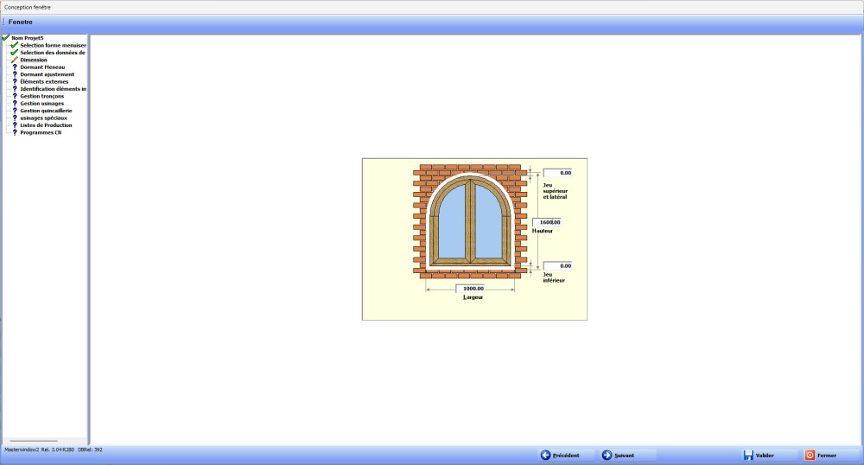Click the Jeu inférieur value field
Viewport: 864px width, 465px height.
[x=557, y=265]
